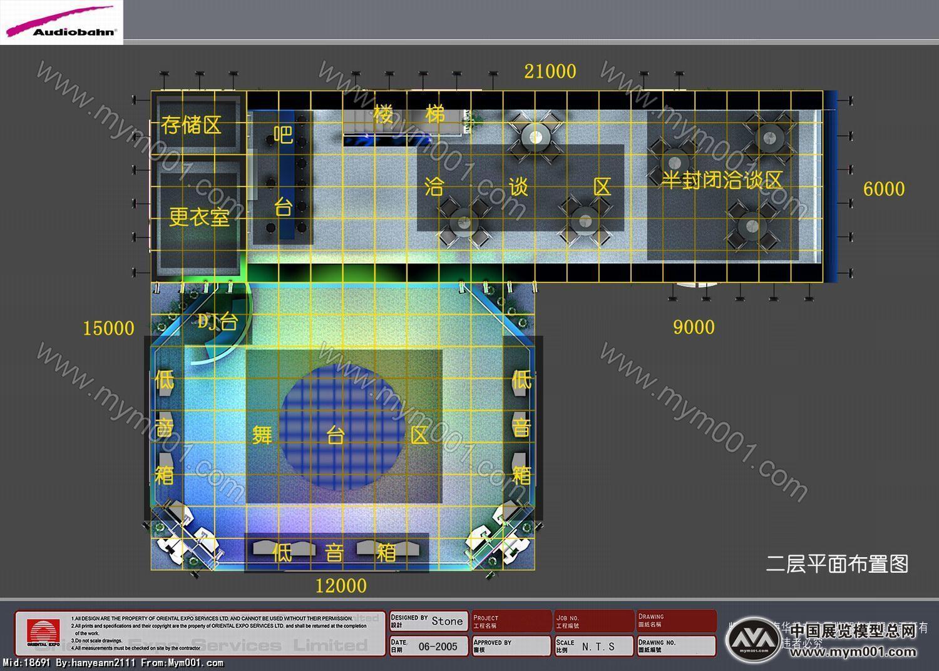This screenshot has height=671, width=939.
Task: Click the 半封闭洽谈区 area label
Action: (722, 180)
